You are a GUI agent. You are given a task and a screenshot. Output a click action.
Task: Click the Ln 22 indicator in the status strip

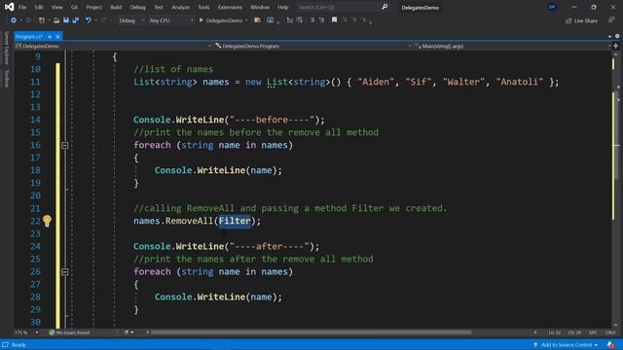tap(554, 332)
